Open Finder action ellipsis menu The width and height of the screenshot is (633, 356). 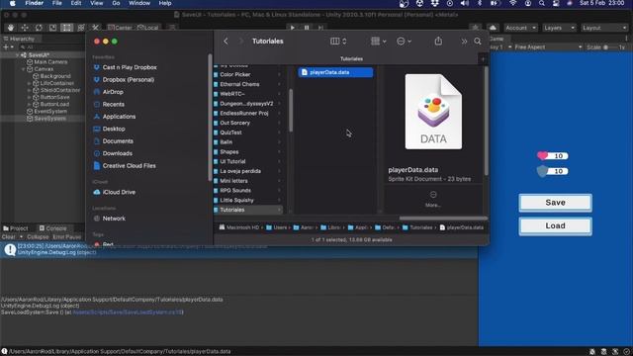point(404,42)
